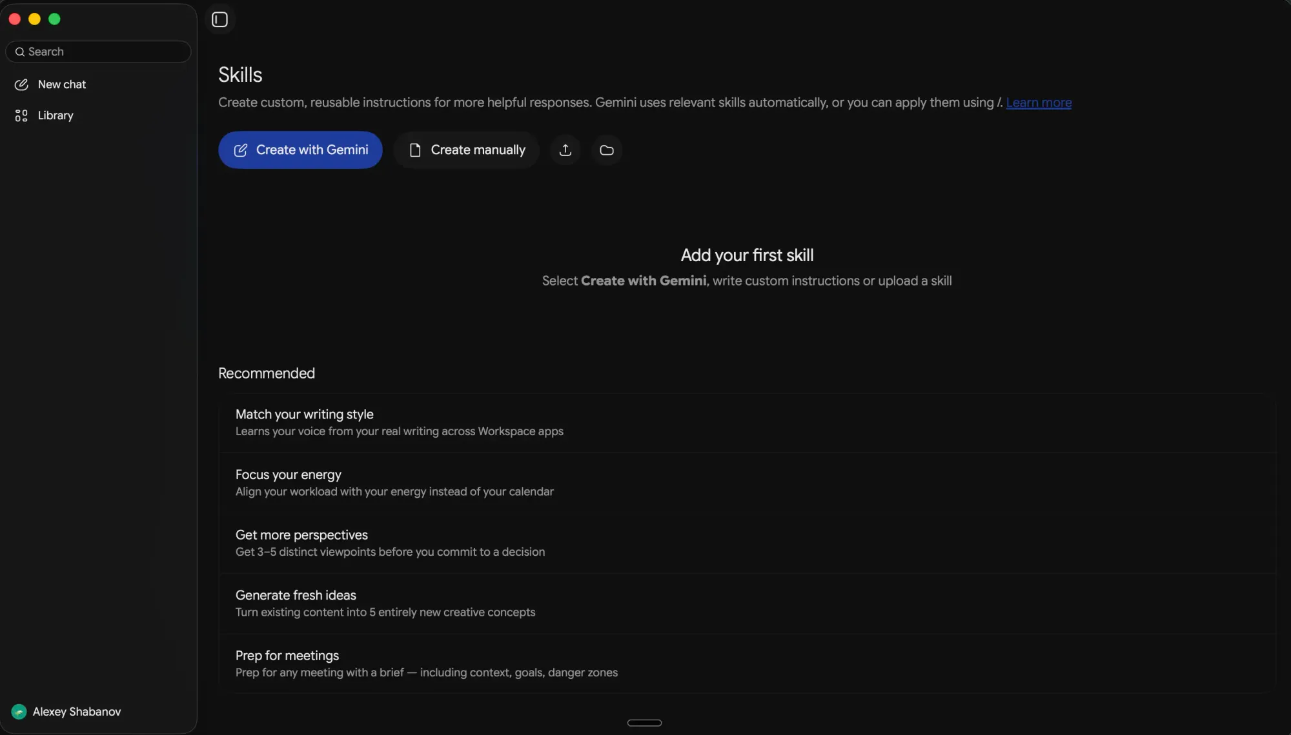This screenshot has width=1291, height=735.
Task: Click into the Search field
Action: point(98,52)
